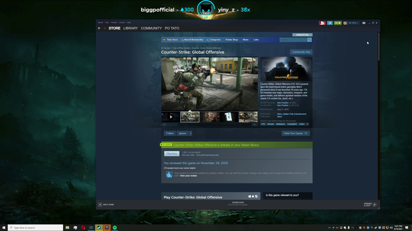The height and width of the screenshot is (231, 412).
Task: Open the Games menu in menu bar
Action: point(122,22)
